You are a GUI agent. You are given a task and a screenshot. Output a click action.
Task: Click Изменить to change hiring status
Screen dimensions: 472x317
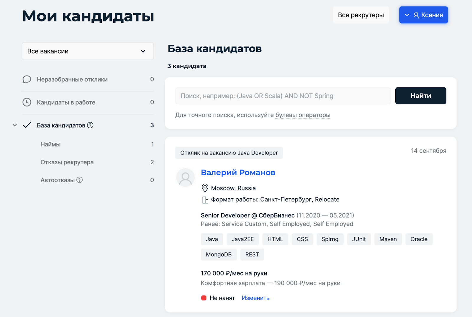[255, 298]
